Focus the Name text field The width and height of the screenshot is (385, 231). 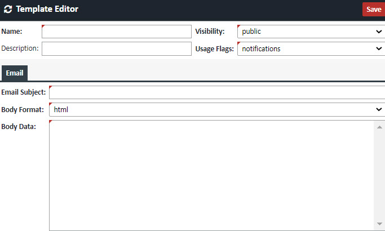117,32
